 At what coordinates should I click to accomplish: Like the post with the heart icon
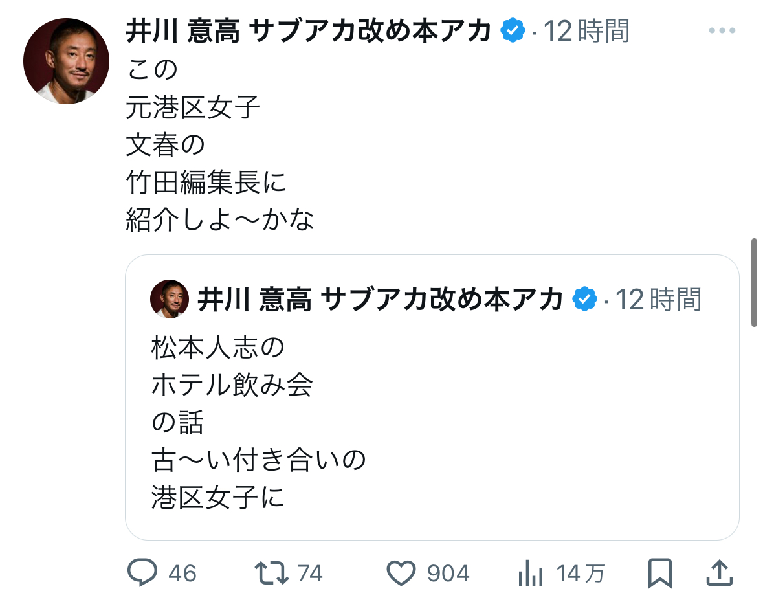[400, 573]
